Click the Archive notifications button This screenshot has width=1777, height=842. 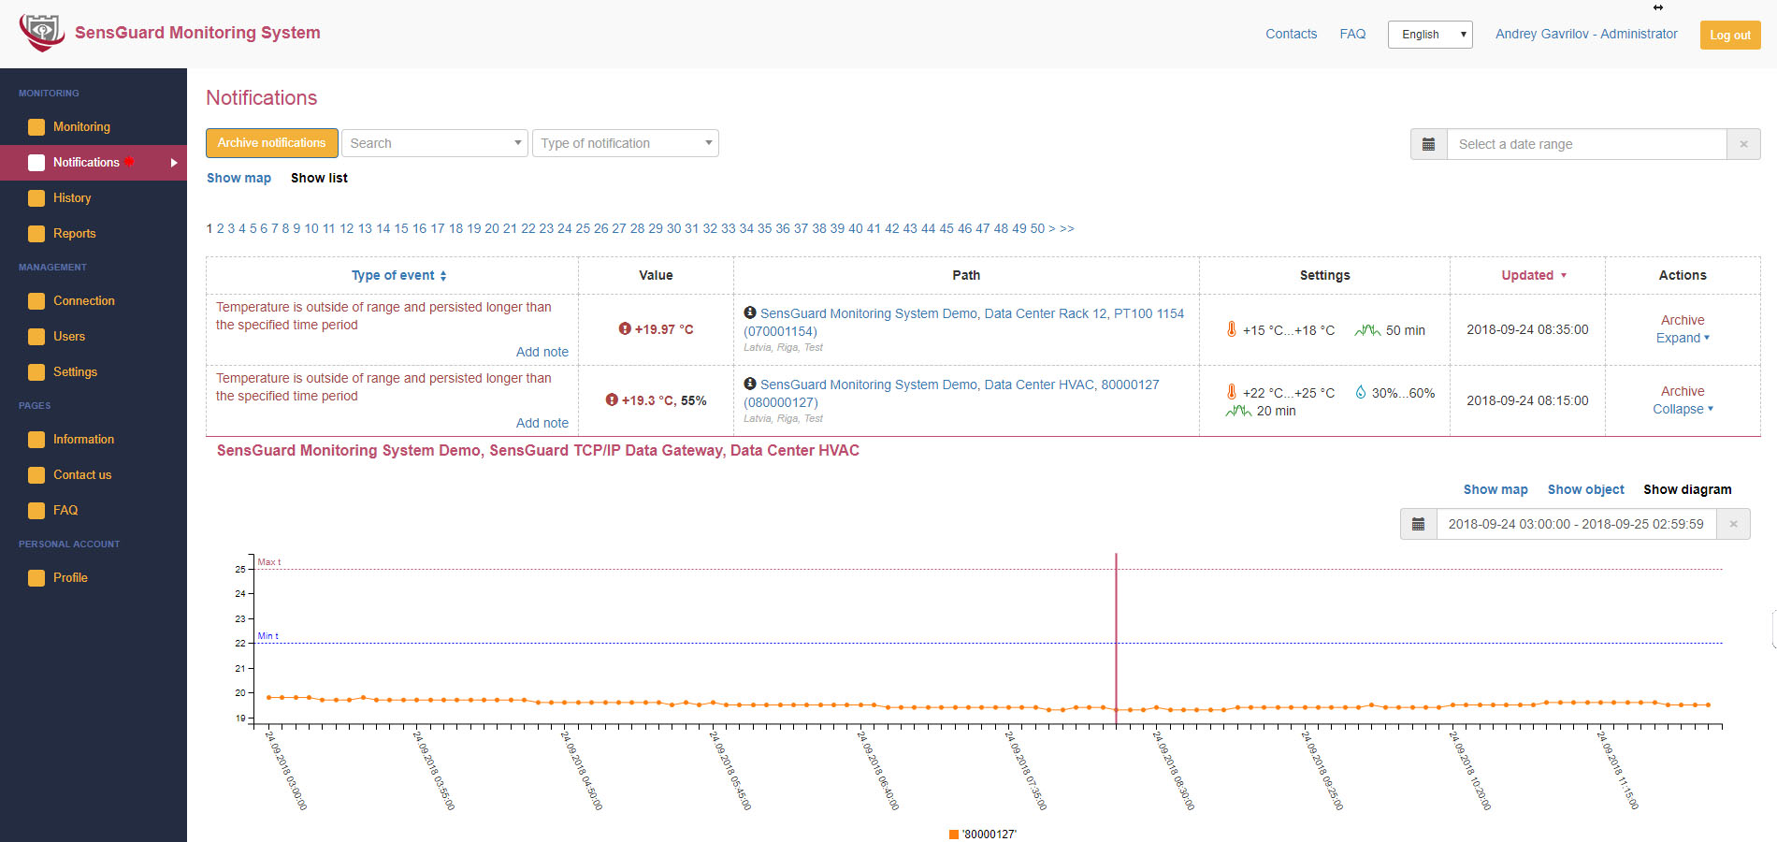click(x=271, y=143)
